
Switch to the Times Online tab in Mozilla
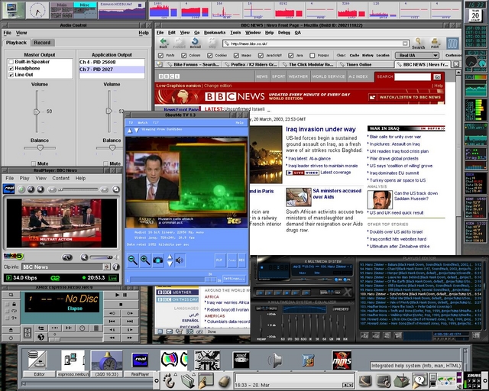click(x=358, y=64)
